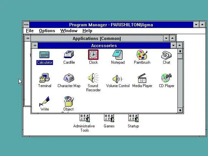The height and width of the screenshot is (156, 208).
Task: Open the File menu
Action: click(x=30, y=31)
